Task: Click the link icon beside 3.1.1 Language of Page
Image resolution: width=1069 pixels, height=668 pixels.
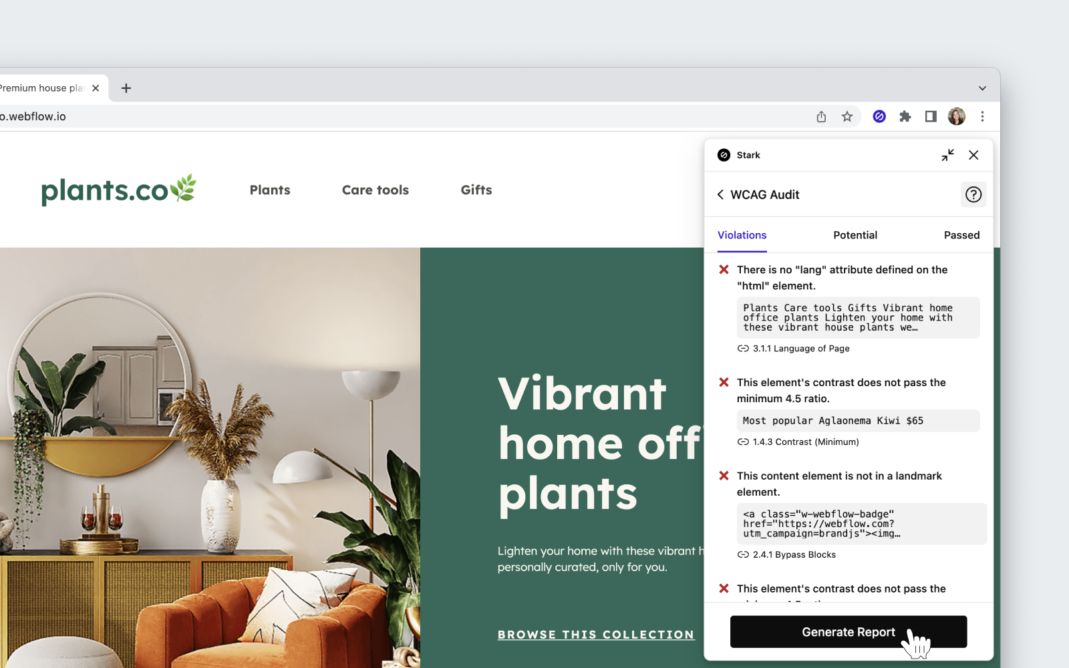Action: point(743,349)
